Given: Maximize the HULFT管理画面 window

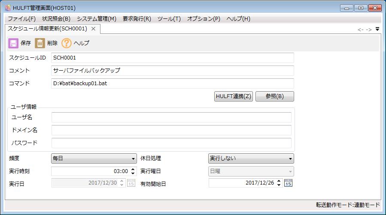Looking at the screenshot, I should pos(361,8).
